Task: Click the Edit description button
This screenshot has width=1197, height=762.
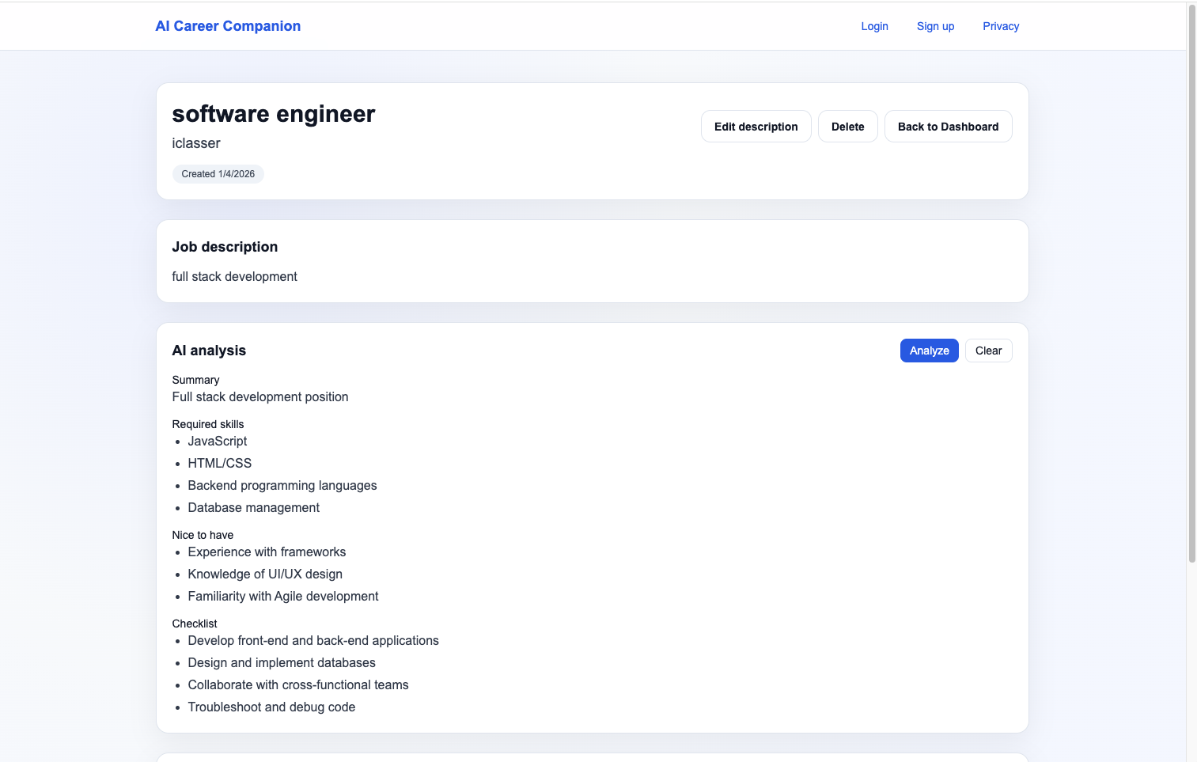Action: 756,126
